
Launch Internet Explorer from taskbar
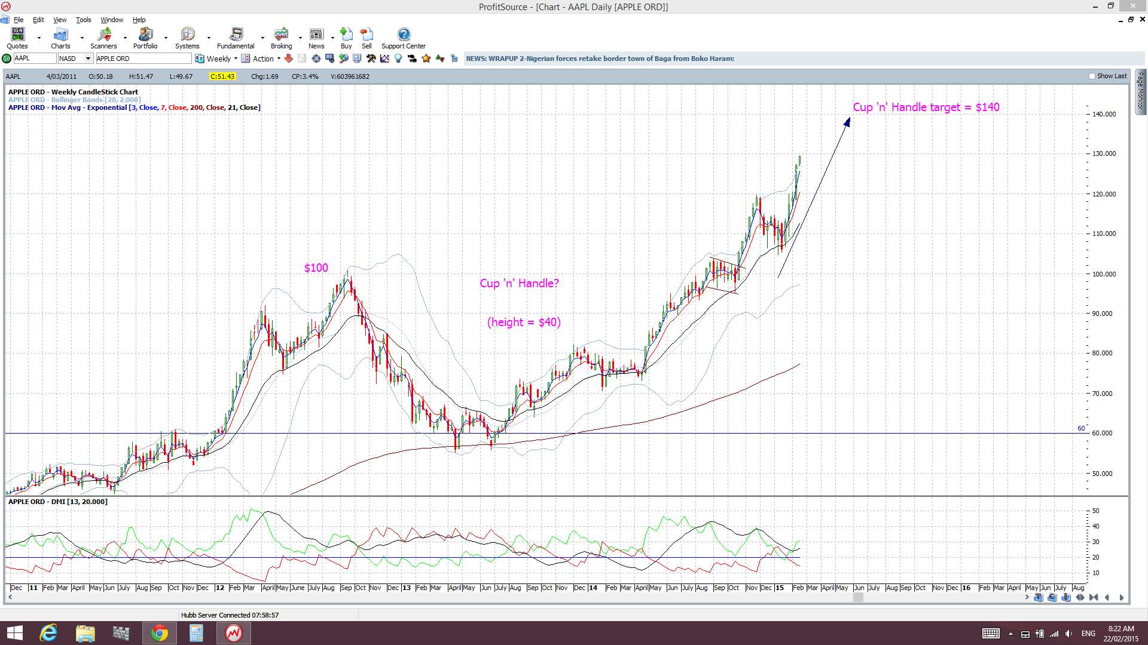click(x=48, y=633)
